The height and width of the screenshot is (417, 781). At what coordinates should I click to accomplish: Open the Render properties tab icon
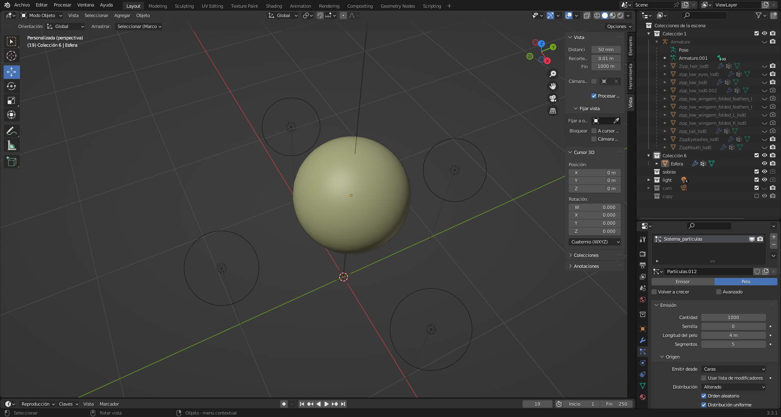[643, 254]
